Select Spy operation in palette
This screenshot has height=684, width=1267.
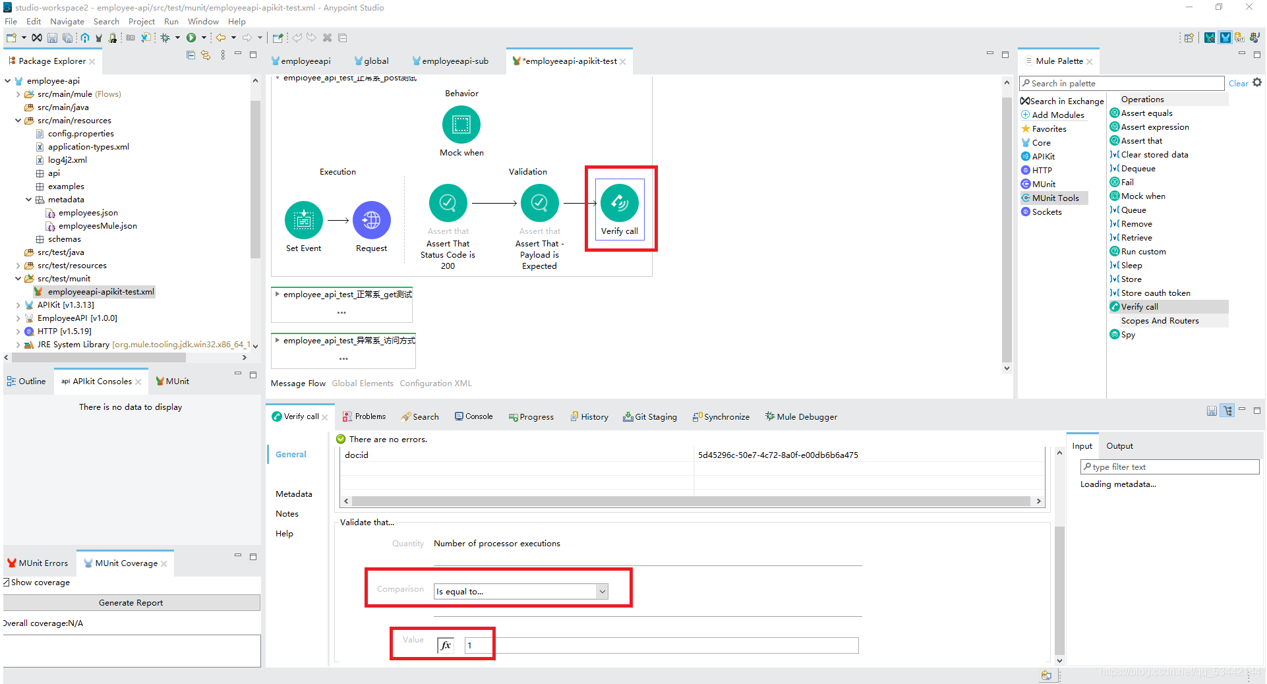point(1123,334)
